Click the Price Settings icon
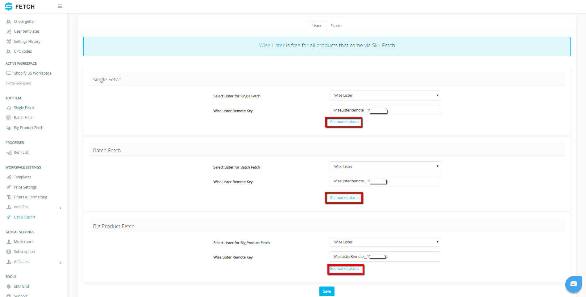The image size is (586, 297). coord(9,187)
